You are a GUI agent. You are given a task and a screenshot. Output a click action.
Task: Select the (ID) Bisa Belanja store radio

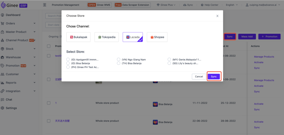click(68, 63)
